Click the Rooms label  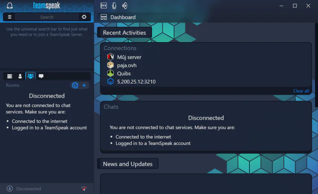(12, 85)
